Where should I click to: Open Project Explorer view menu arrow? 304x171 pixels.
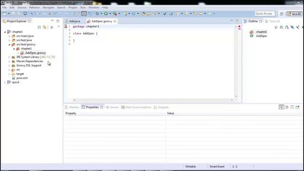point(58,27)
